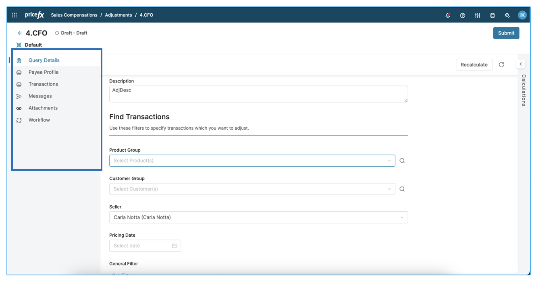Open the help question mark icon
536x281 pixels.
click(x=463, y=15)
